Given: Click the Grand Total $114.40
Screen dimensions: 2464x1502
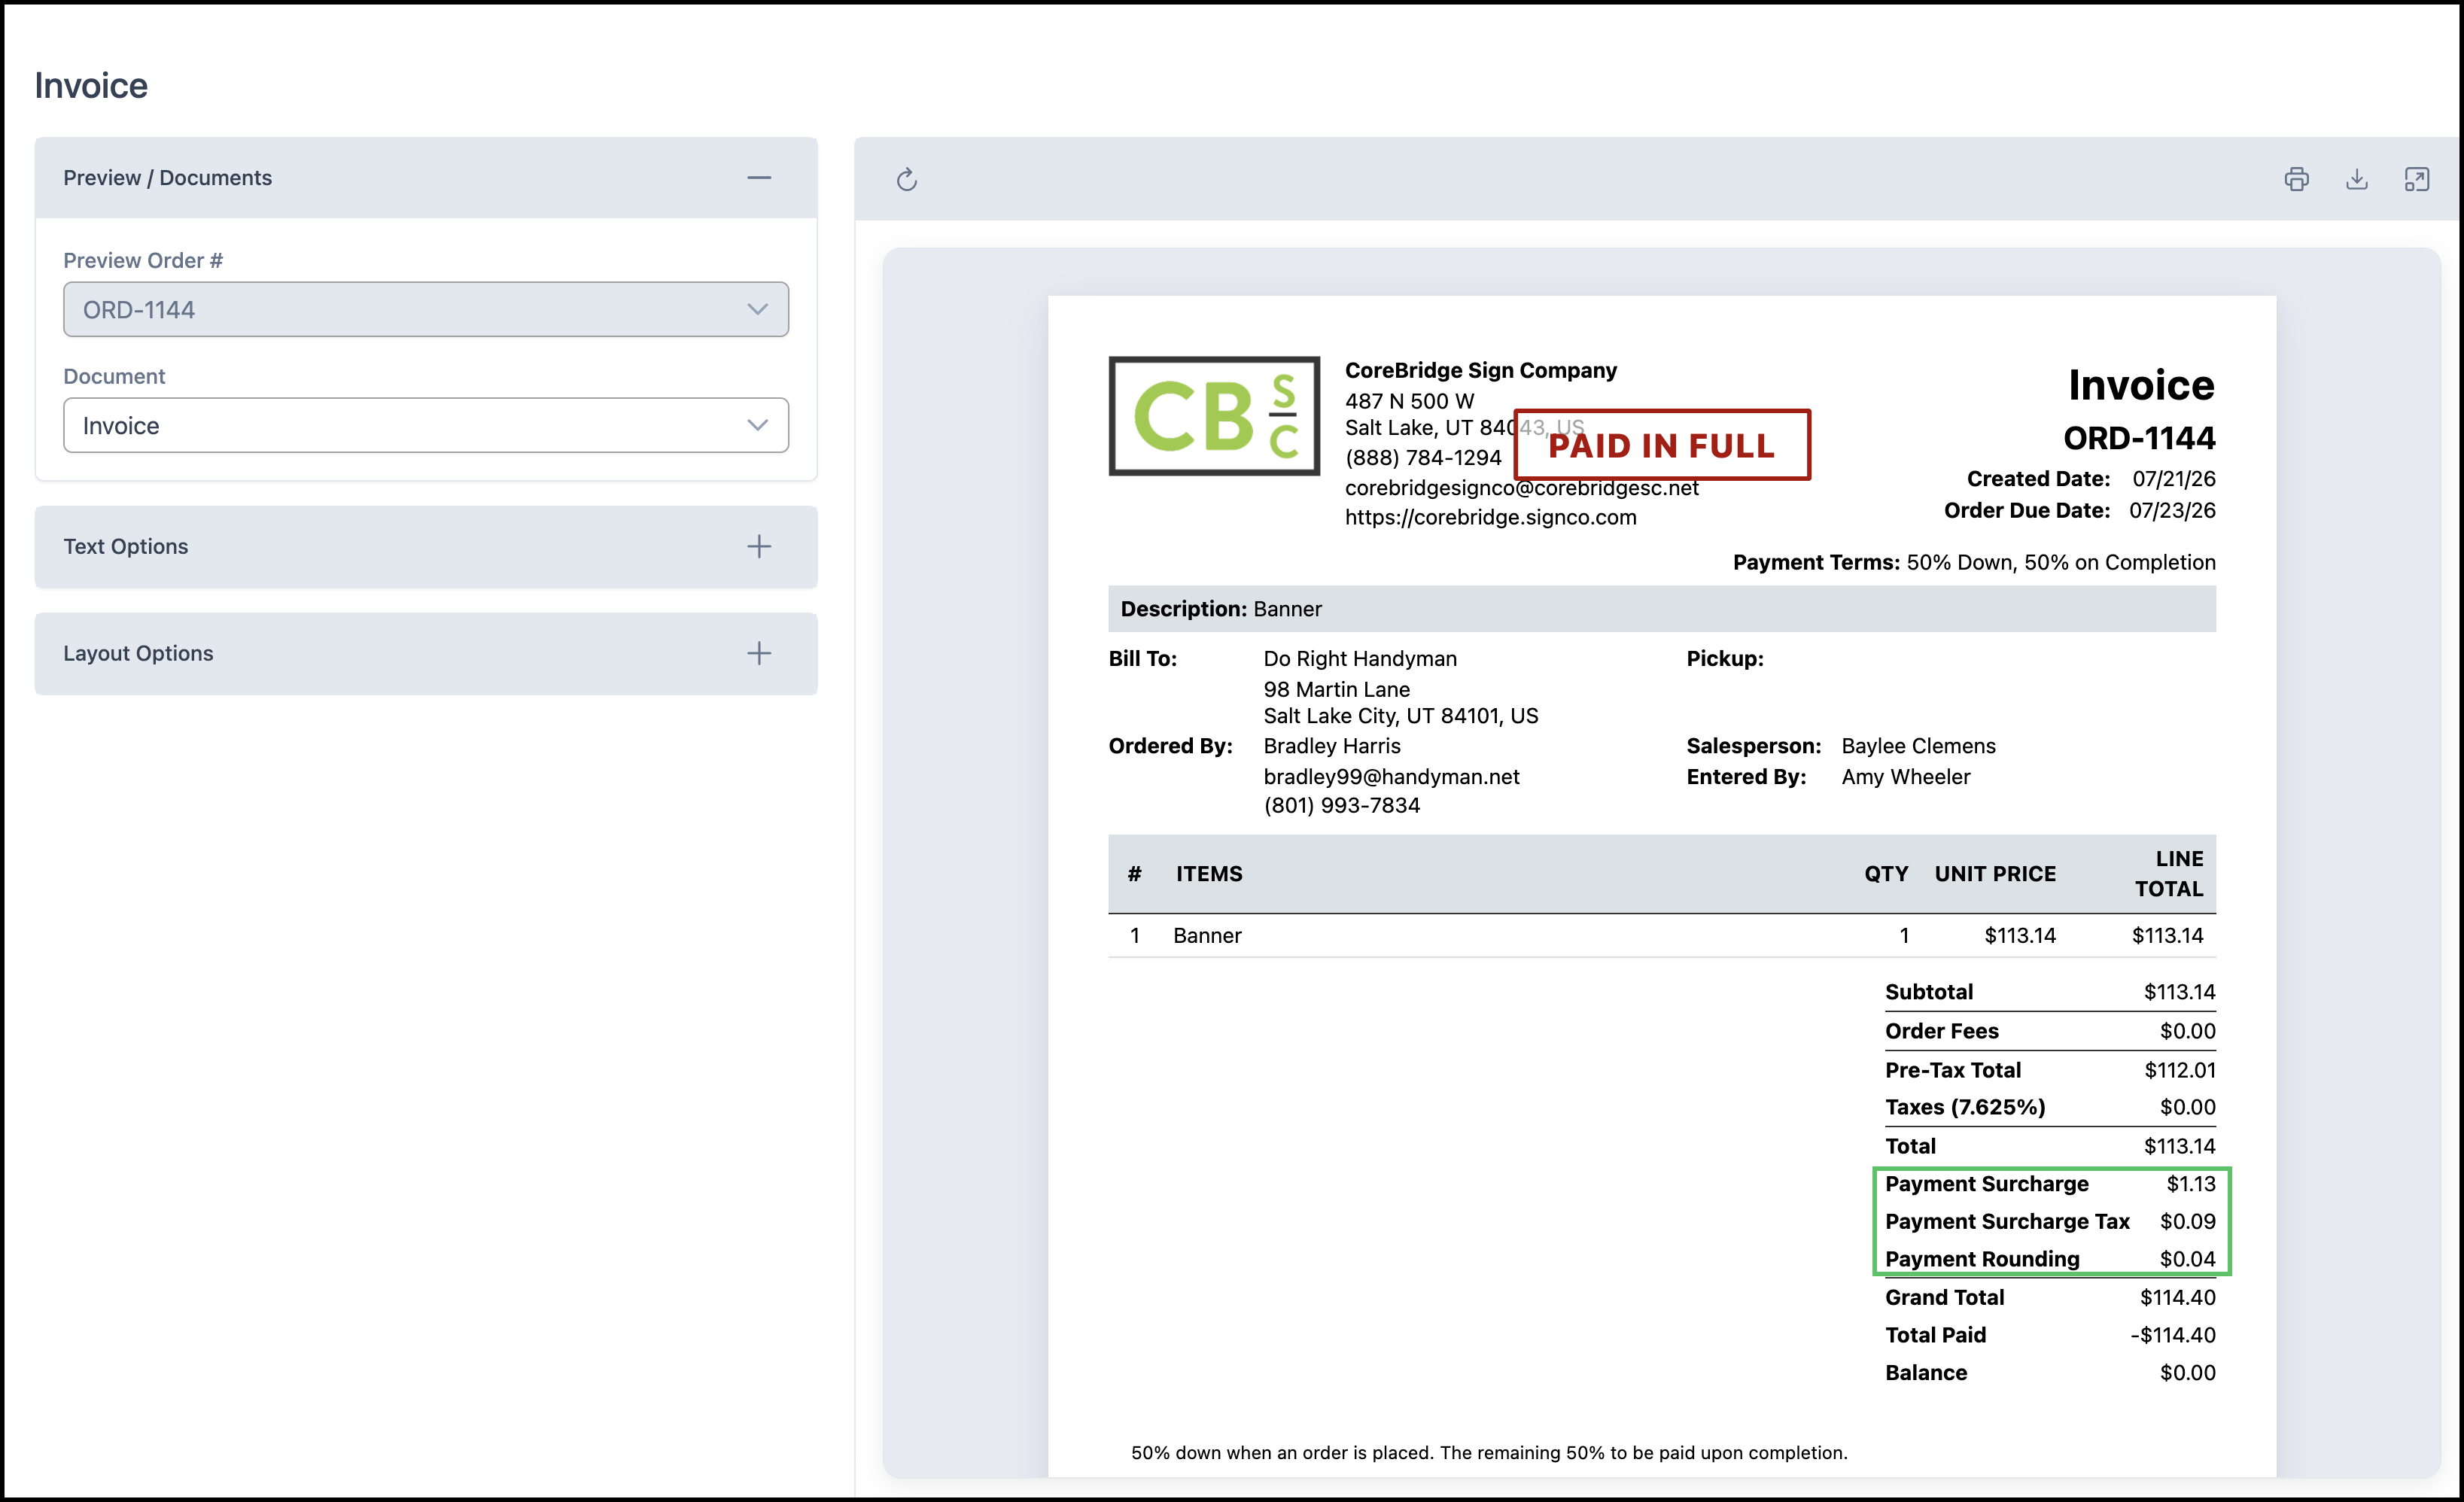Looking at the screenshot, I should (x=2177, y=1298).
